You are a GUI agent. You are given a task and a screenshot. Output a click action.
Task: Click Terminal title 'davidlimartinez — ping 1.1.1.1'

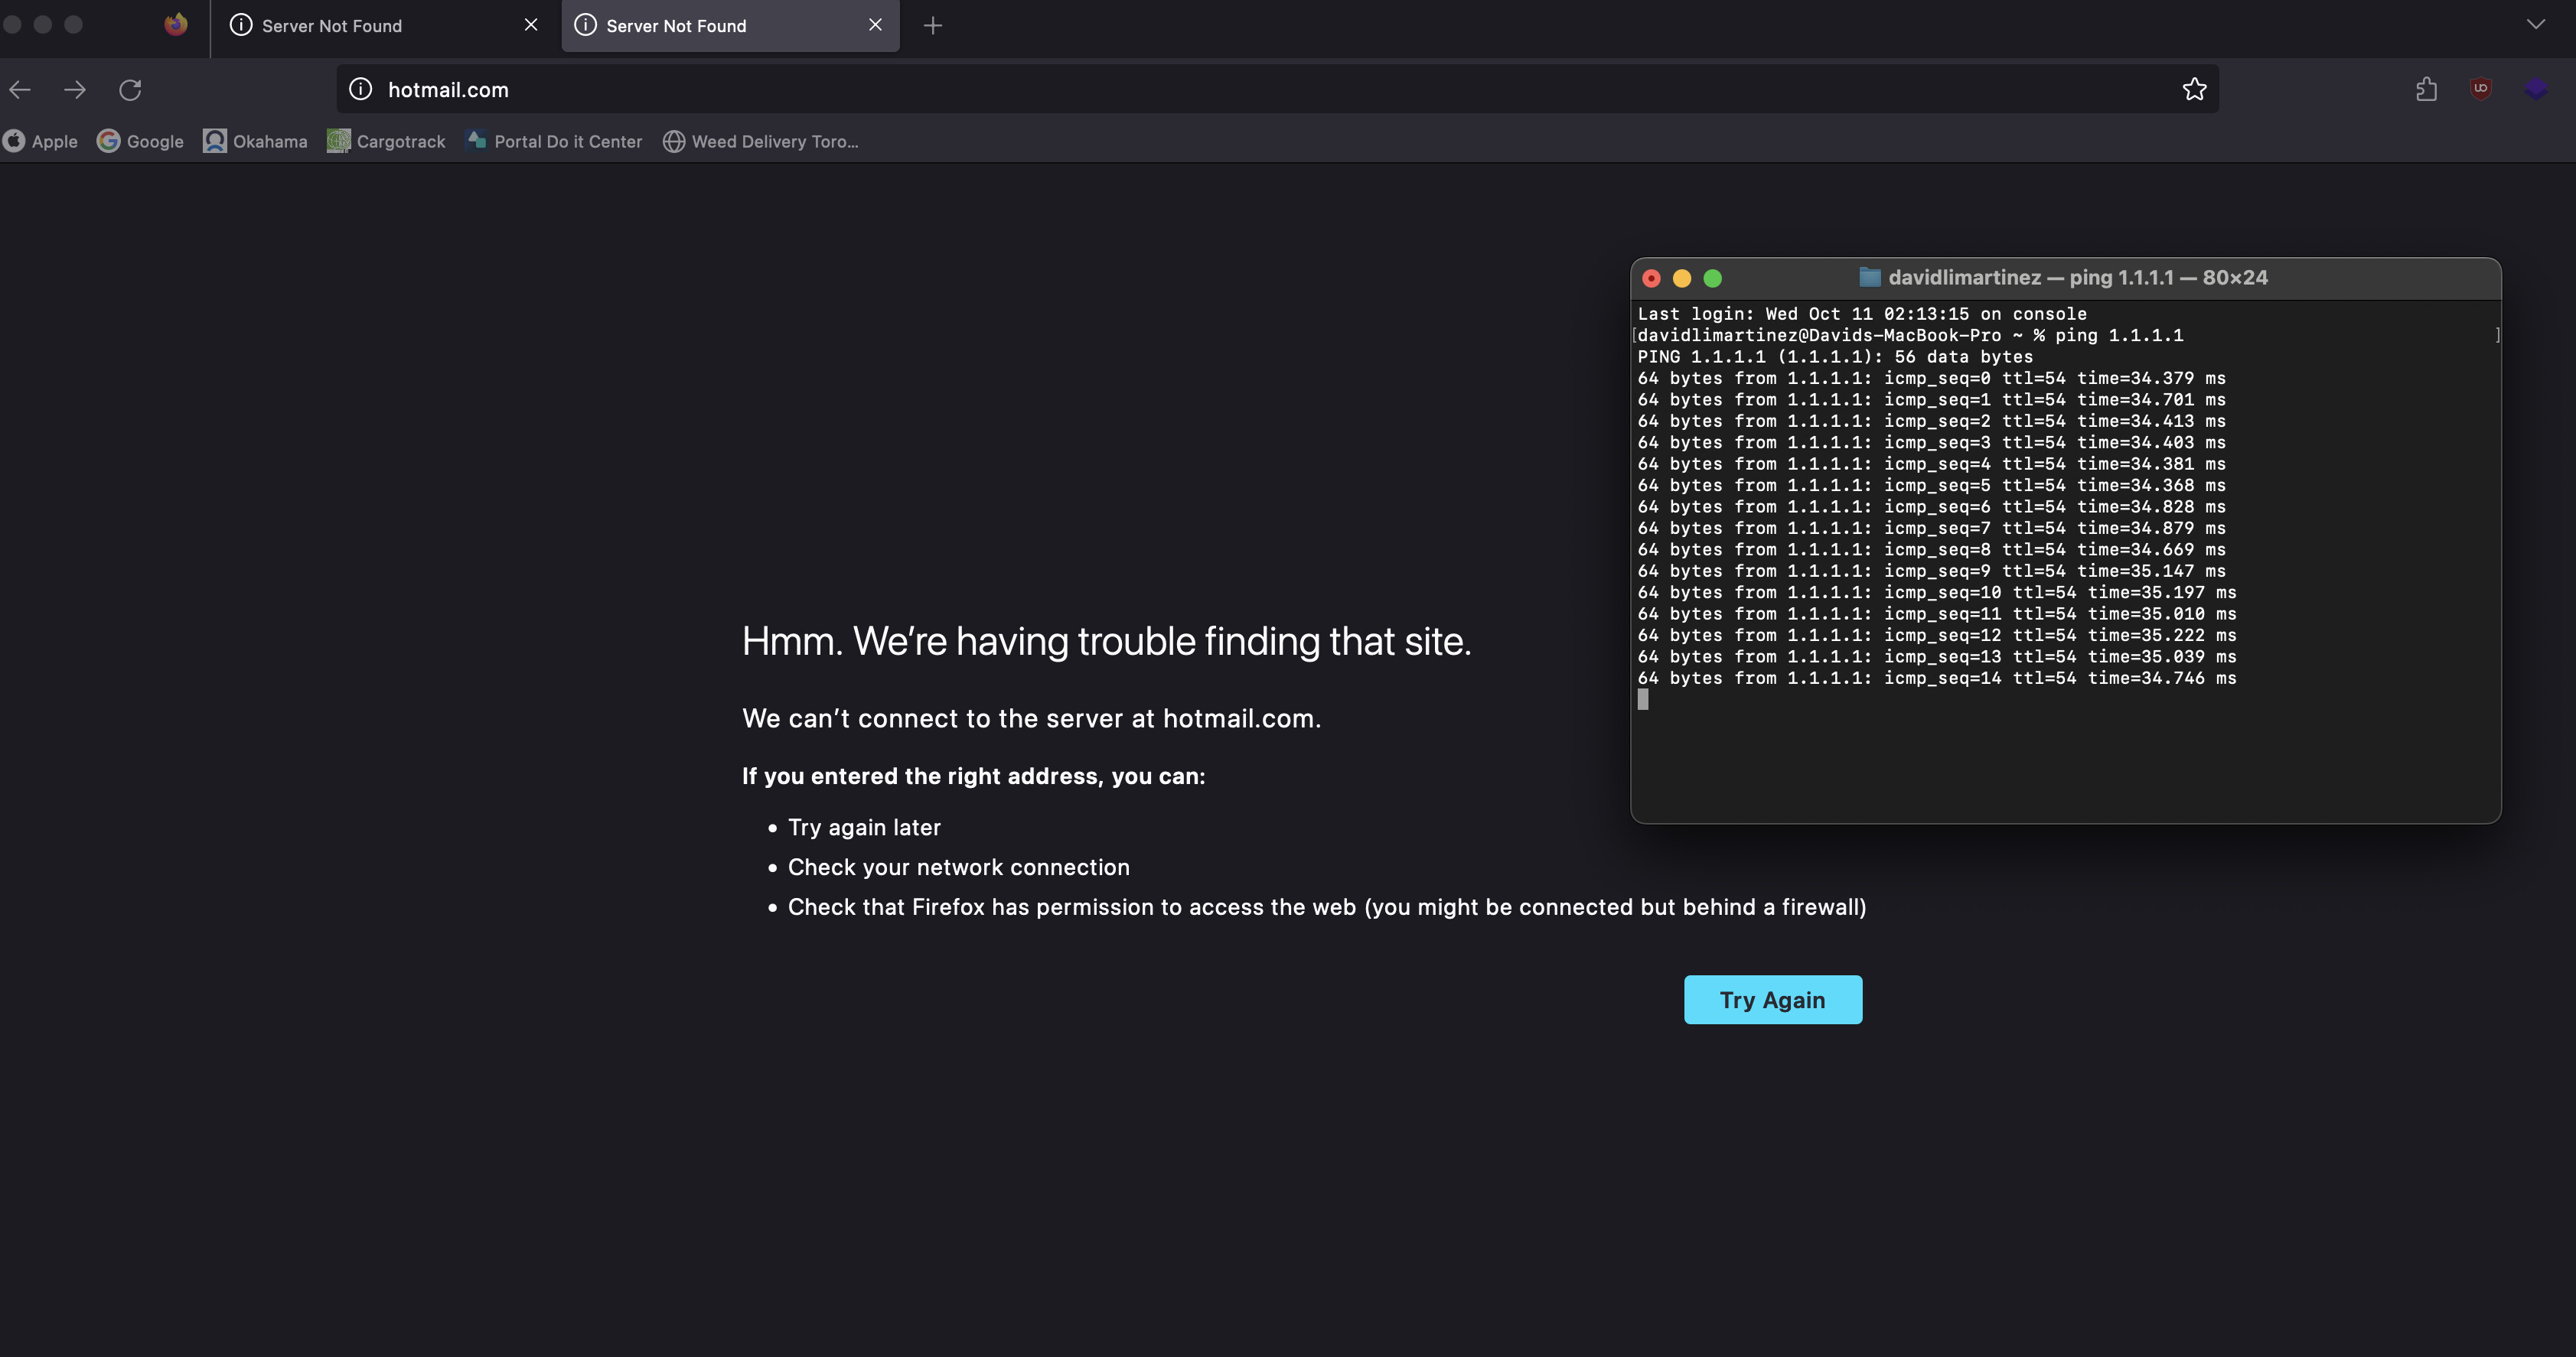(x=2031, y=278)
